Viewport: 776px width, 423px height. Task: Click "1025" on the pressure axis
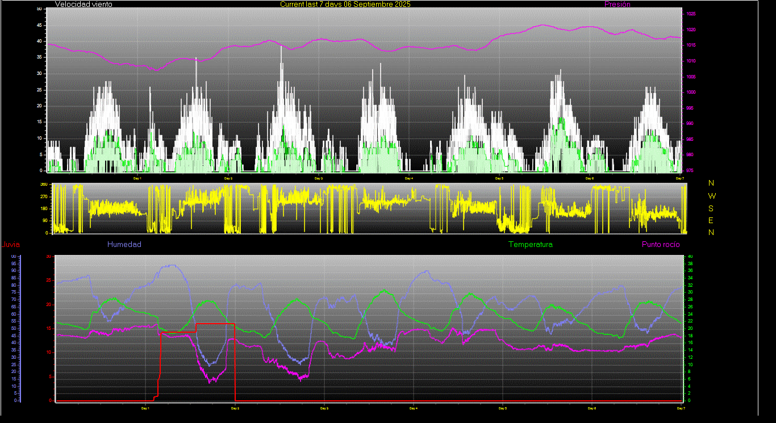click(691, 14)
